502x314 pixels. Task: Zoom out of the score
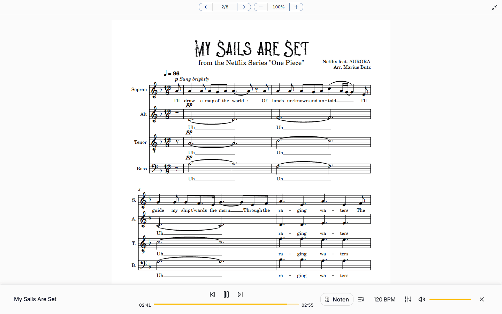261,7
